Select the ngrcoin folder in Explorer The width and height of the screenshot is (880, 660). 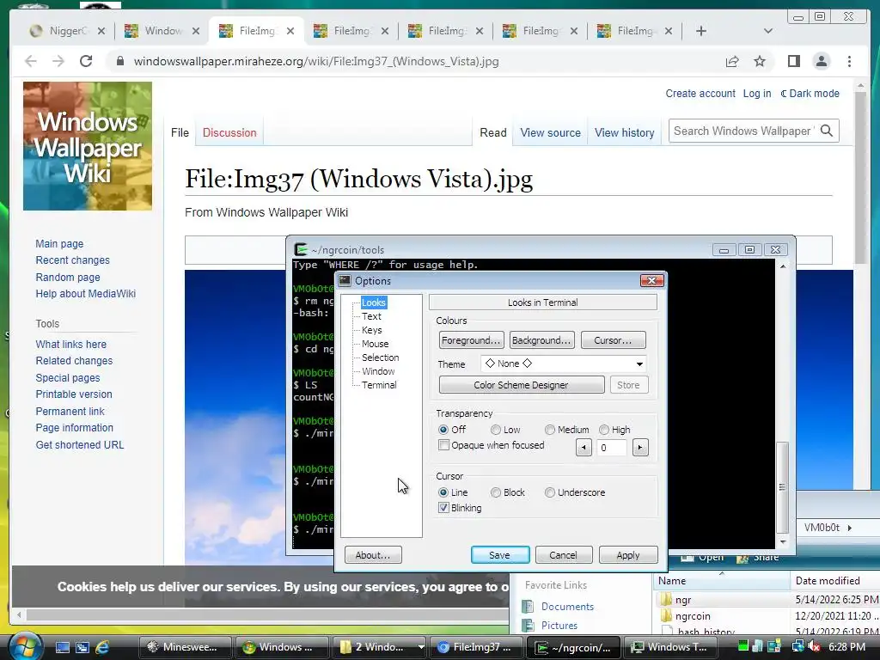point(693,615)
